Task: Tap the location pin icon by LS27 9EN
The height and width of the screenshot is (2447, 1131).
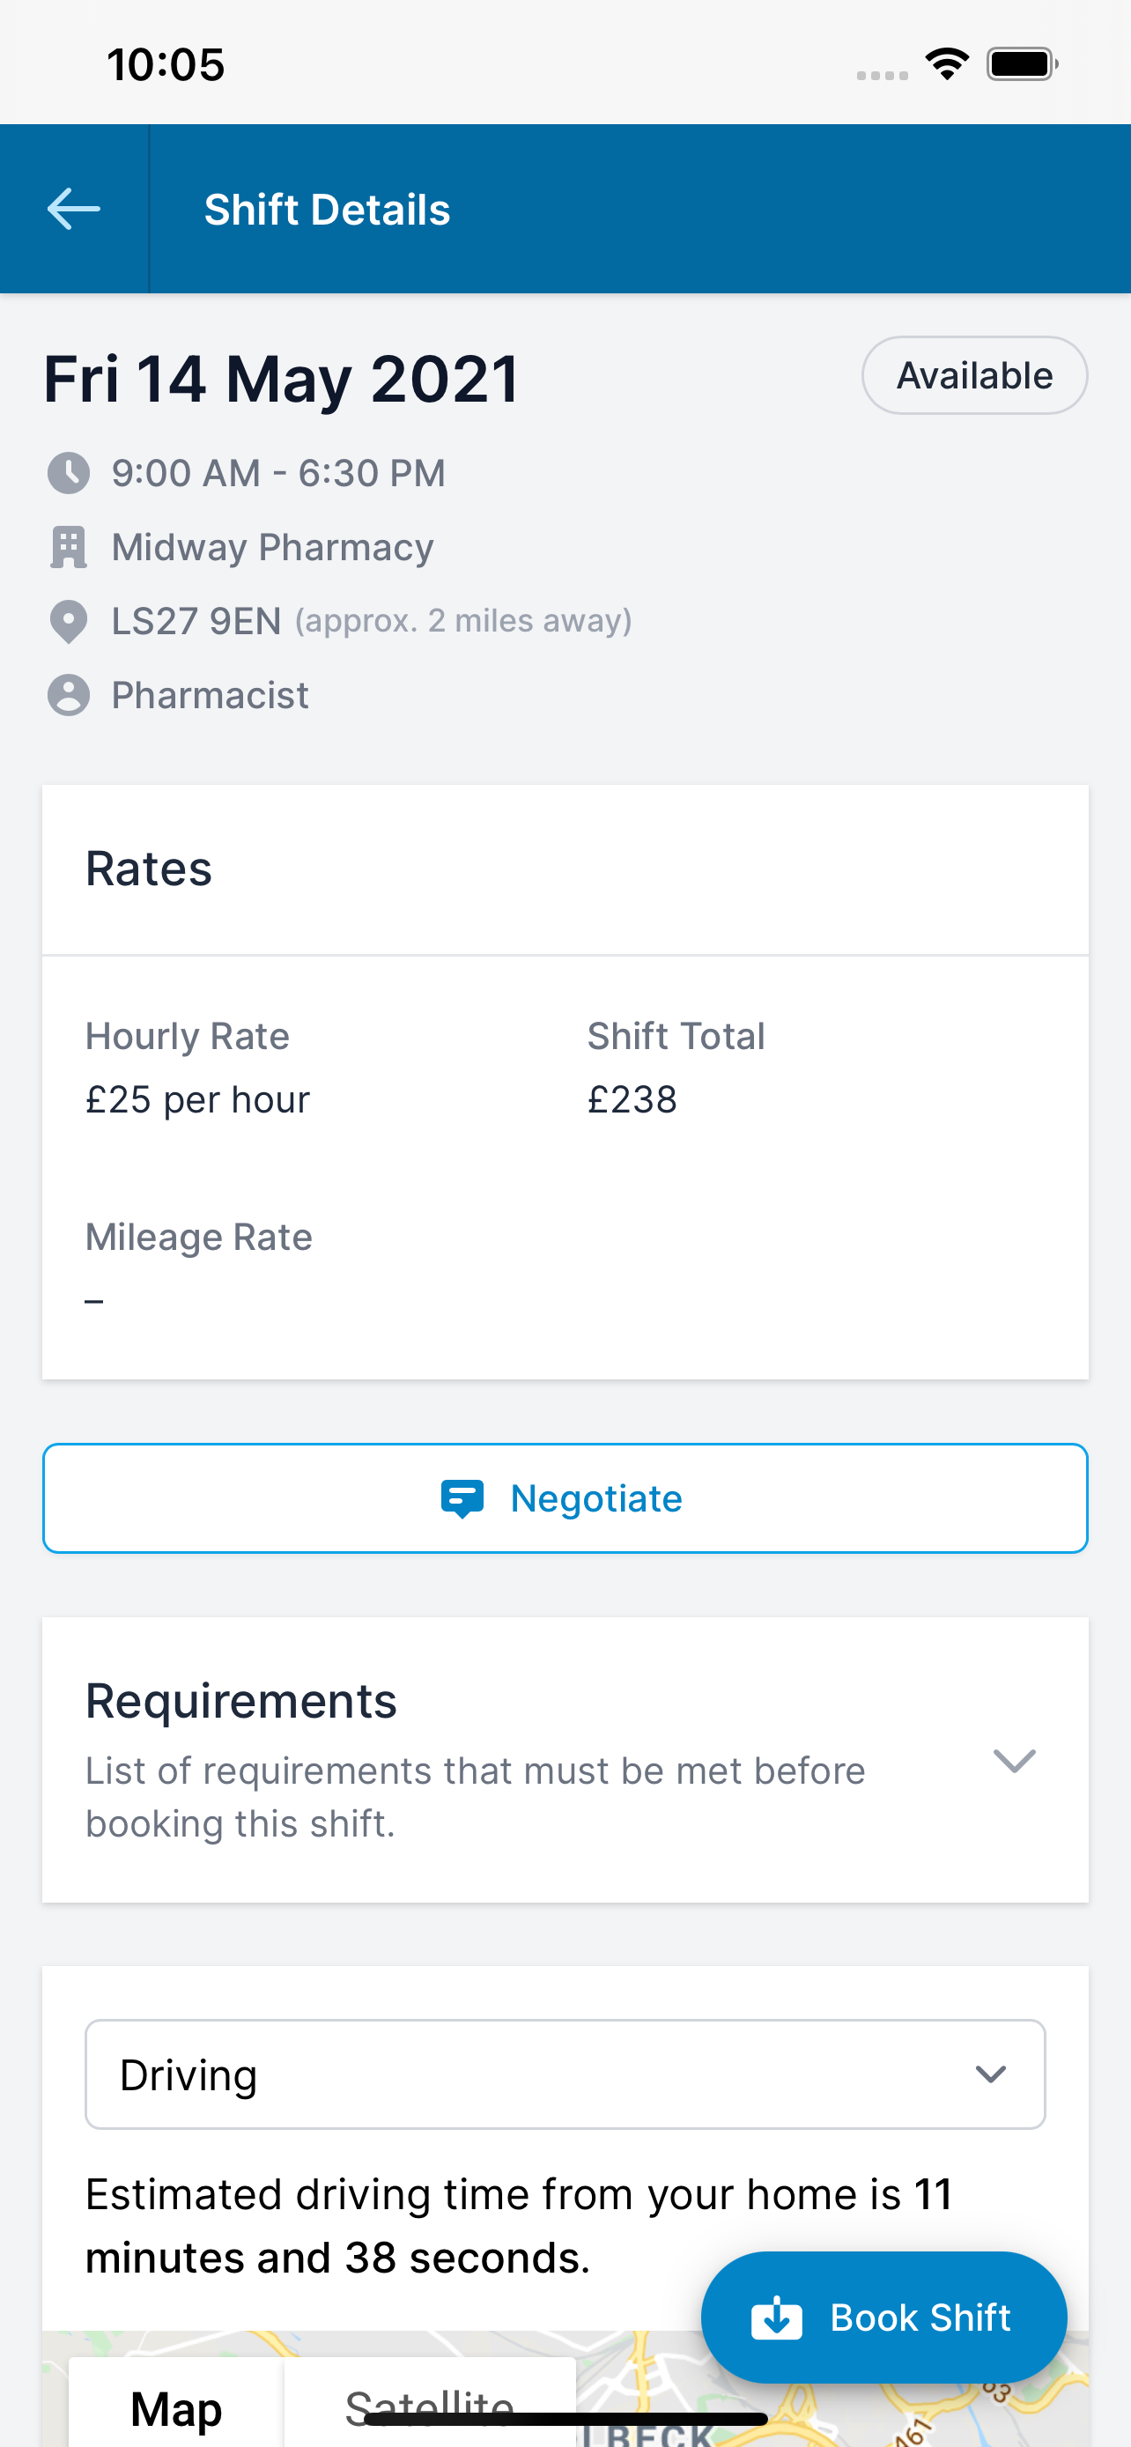Action: (69, 622)
